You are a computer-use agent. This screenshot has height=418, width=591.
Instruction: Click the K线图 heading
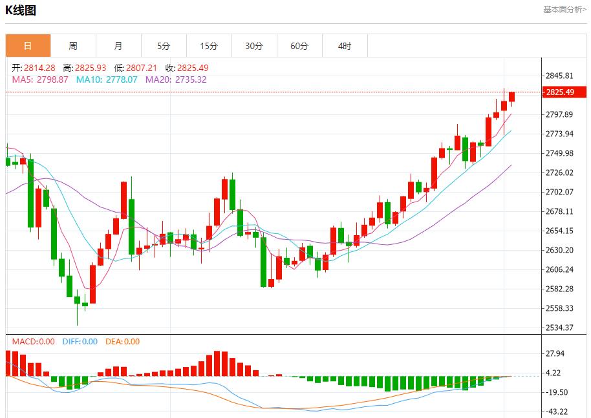coord(21,10)
